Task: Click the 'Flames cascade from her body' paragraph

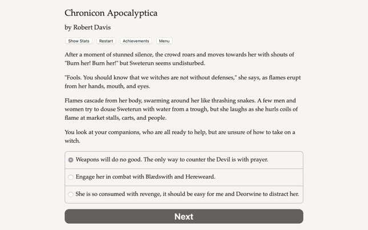Action: click(x=181, y=109)
